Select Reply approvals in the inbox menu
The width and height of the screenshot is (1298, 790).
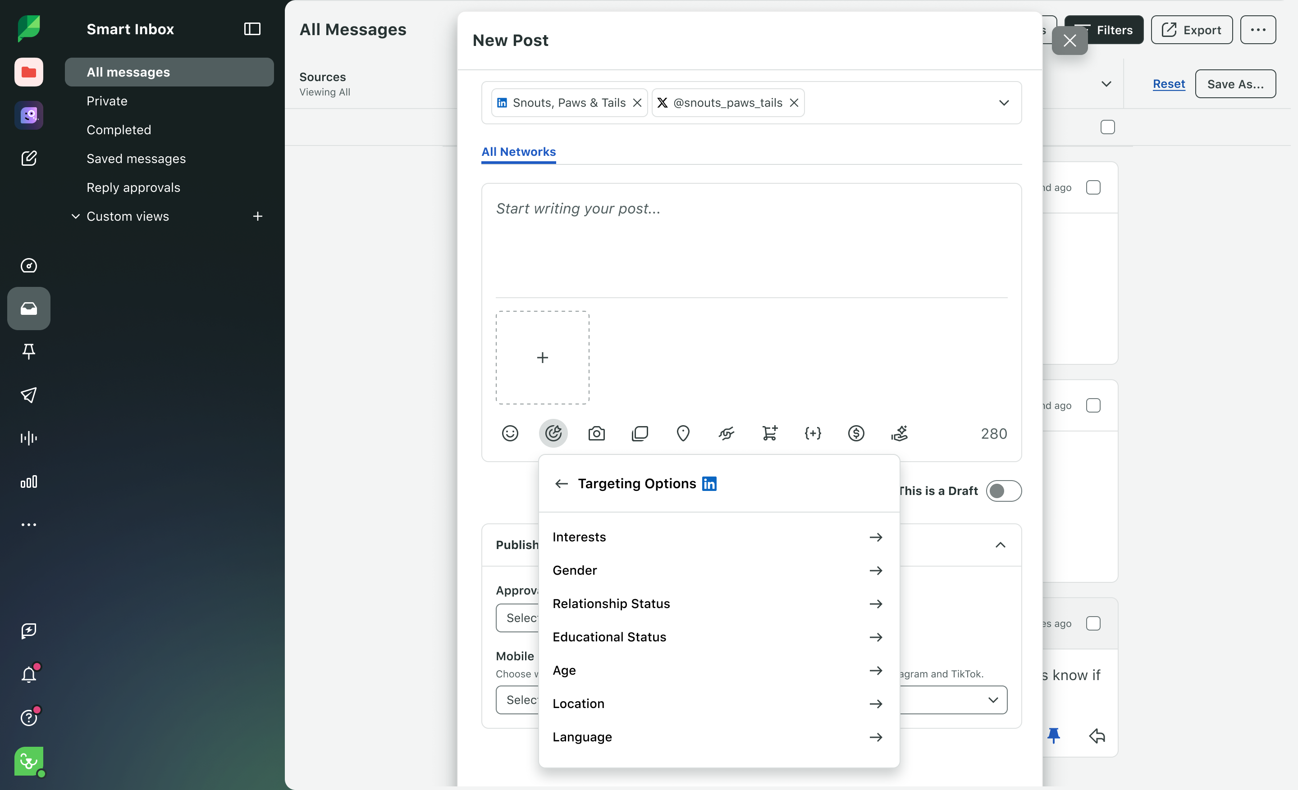[133, 187]
